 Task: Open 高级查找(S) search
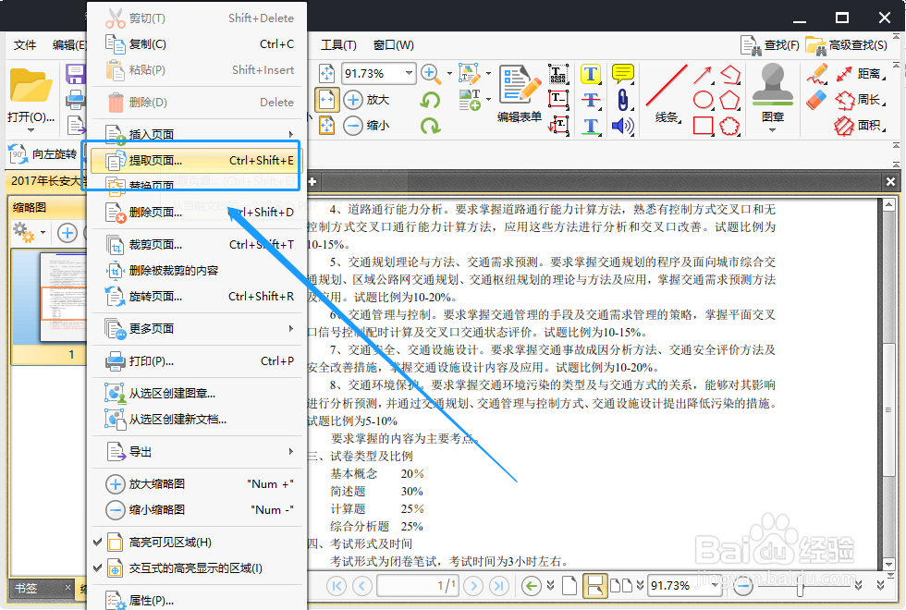pos(851,43)
